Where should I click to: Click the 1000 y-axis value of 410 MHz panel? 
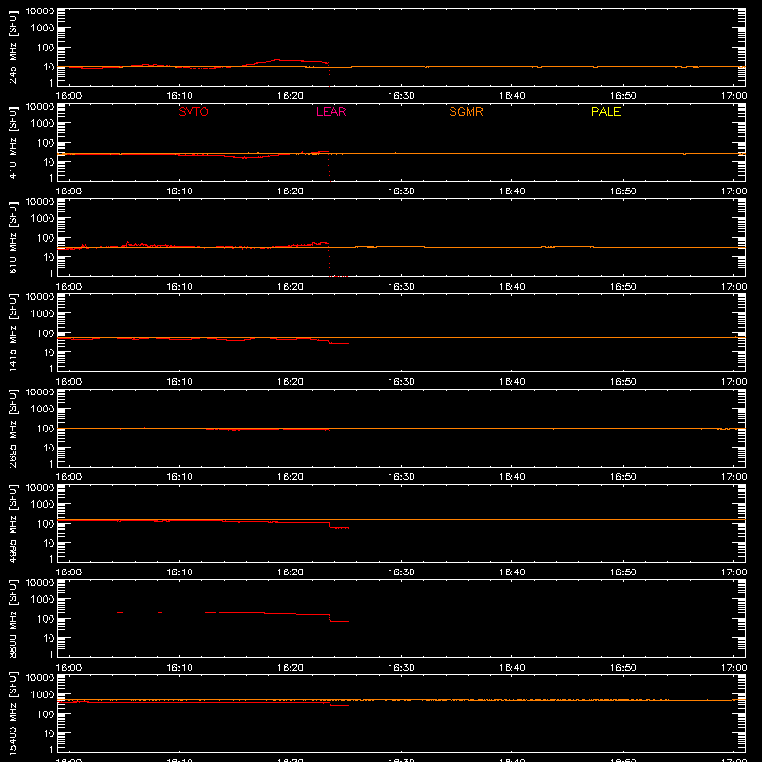43,124
